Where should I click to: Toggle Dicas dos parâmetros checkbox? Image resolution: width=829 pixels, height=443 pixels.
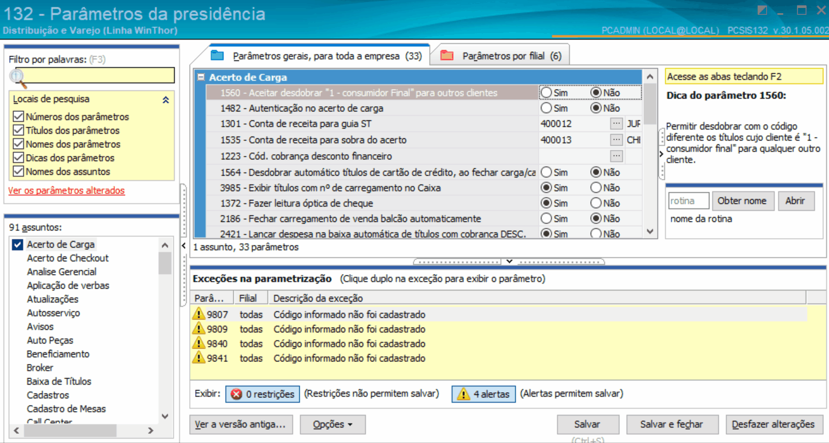18,158
